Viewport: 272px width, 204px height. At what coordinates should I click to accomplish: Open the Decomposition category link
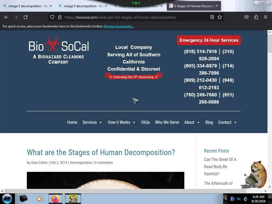pyautogui.click(x=81, y=163)
